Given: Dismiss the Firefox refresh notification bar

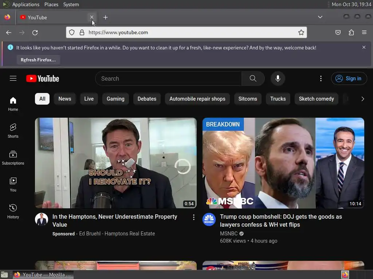Looking at the screenshot, I should click(x=364, y=47).
